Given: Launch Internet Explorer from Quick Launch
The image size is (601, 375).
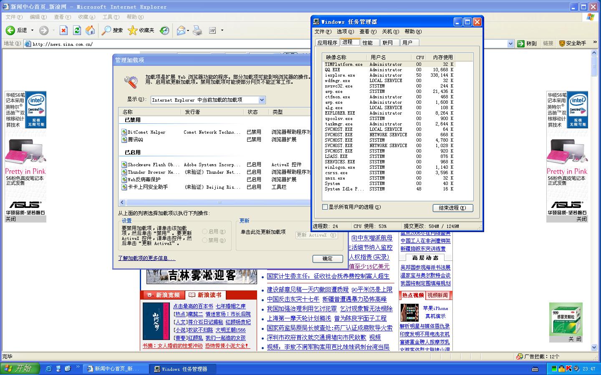Looking at the screenshot, I should pos(49,369).
